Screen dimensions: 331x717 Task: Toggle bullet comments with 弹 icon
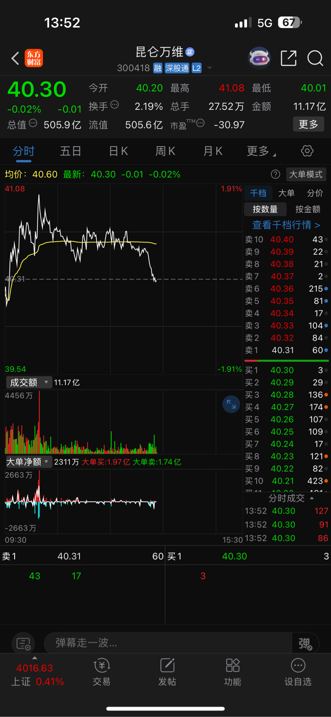click(x=306, y=643)
